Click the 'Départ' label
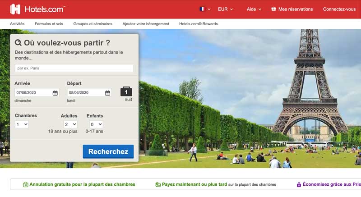Image resolution: width=361 pixels, height=197 pixels. pos(74,83)
